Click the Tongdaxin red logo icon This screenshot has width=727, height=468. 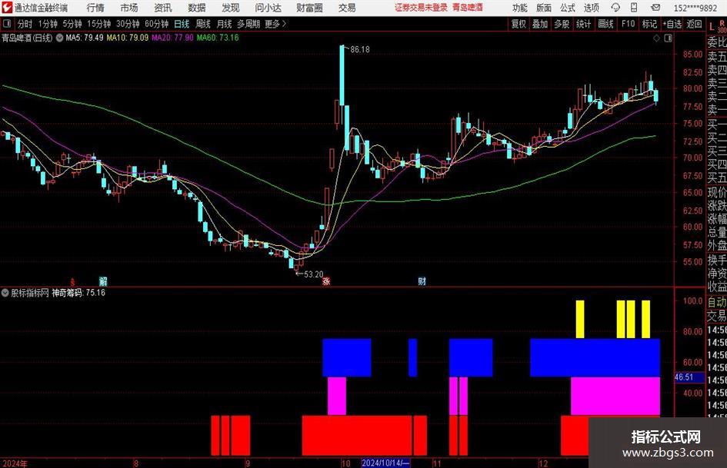[7, 8]
